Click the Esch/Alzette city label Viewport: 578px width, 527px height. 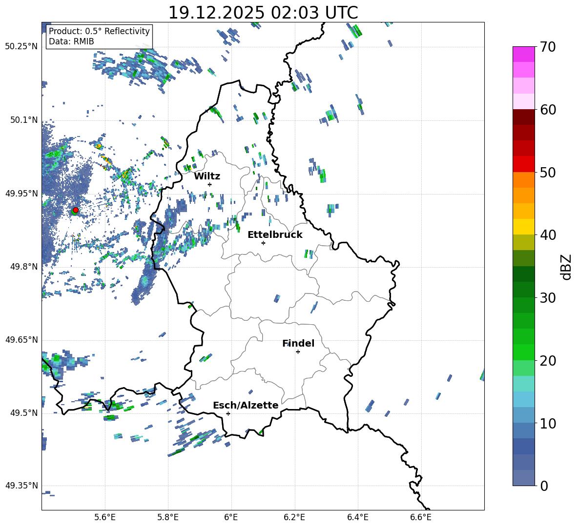click(x=246, y=405)
